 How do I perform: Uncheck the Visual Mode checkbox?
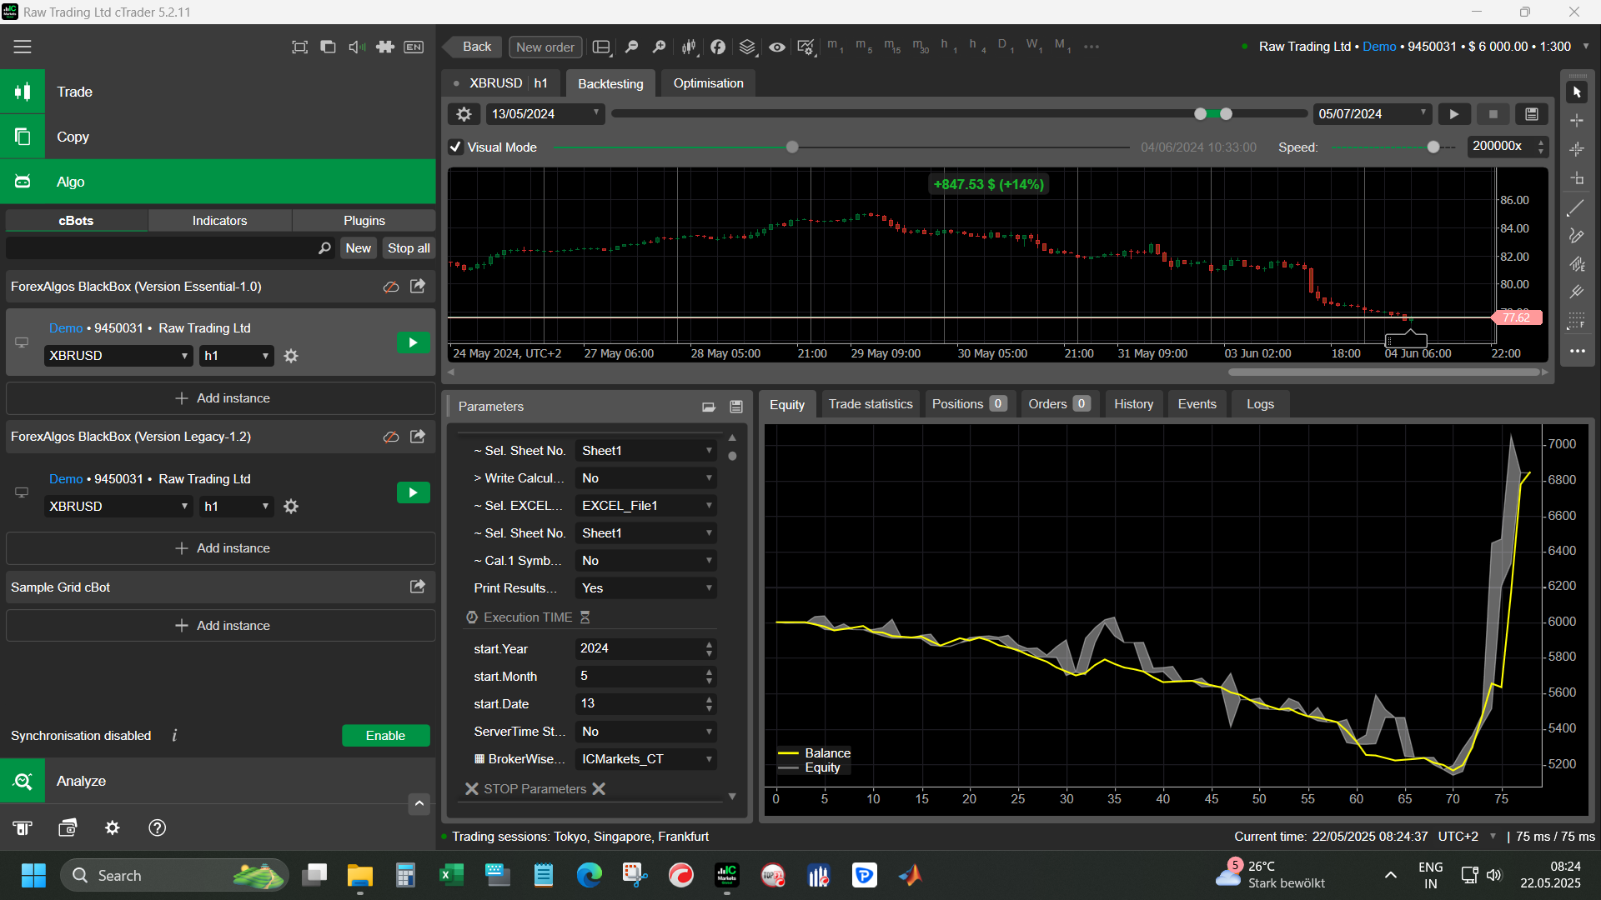[x=455, y=147]
